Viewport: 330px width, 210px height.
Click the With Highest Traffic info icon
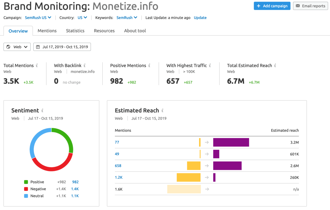[210, 66]
